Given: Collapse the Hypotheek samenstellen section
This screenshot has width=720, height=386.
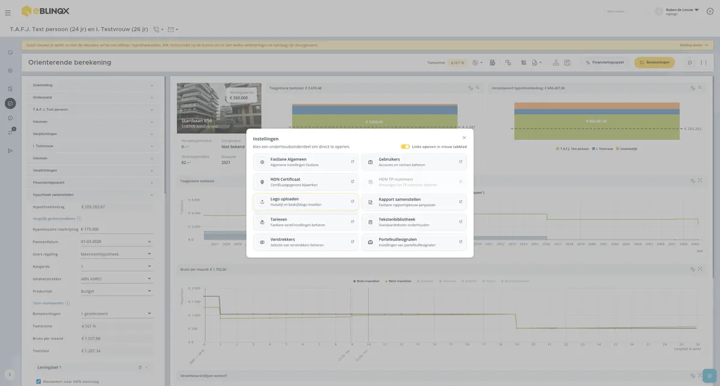Looking at the screenshot, I should 93,195.
